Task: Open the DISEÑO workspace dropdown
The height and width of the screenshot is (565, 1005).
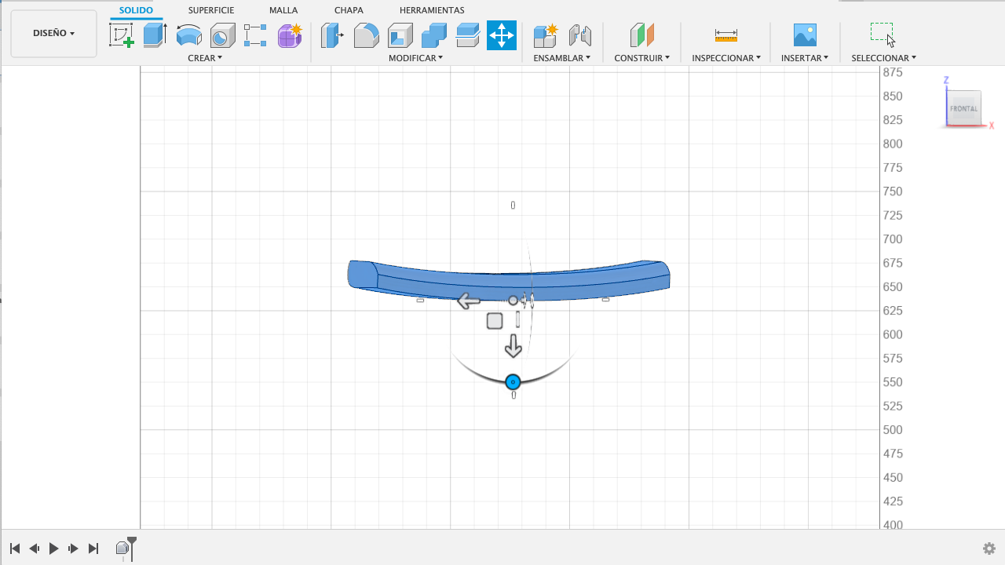Action: [x=53, y=34]
